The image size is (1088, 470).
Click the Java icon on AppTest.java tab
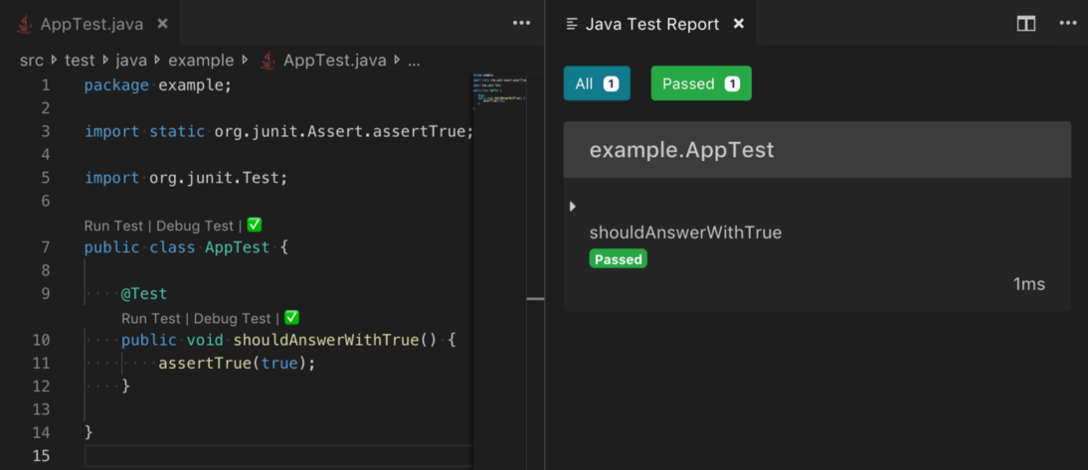pyautogui.click(x=25, y=24)
